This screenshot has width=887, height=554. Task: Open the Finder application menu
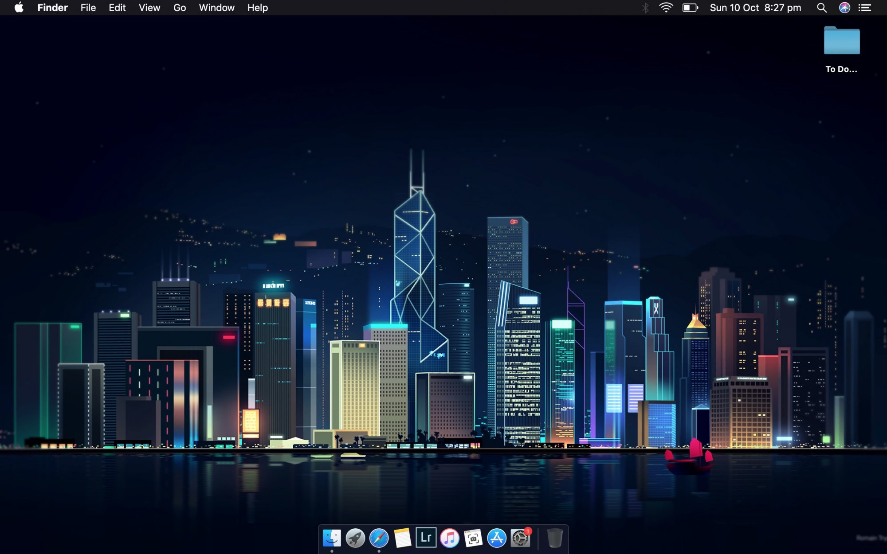click(x=52, y=8)
